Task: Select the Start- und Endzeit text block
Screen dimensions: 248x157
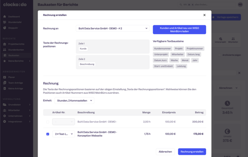Action: click(163, 66)
